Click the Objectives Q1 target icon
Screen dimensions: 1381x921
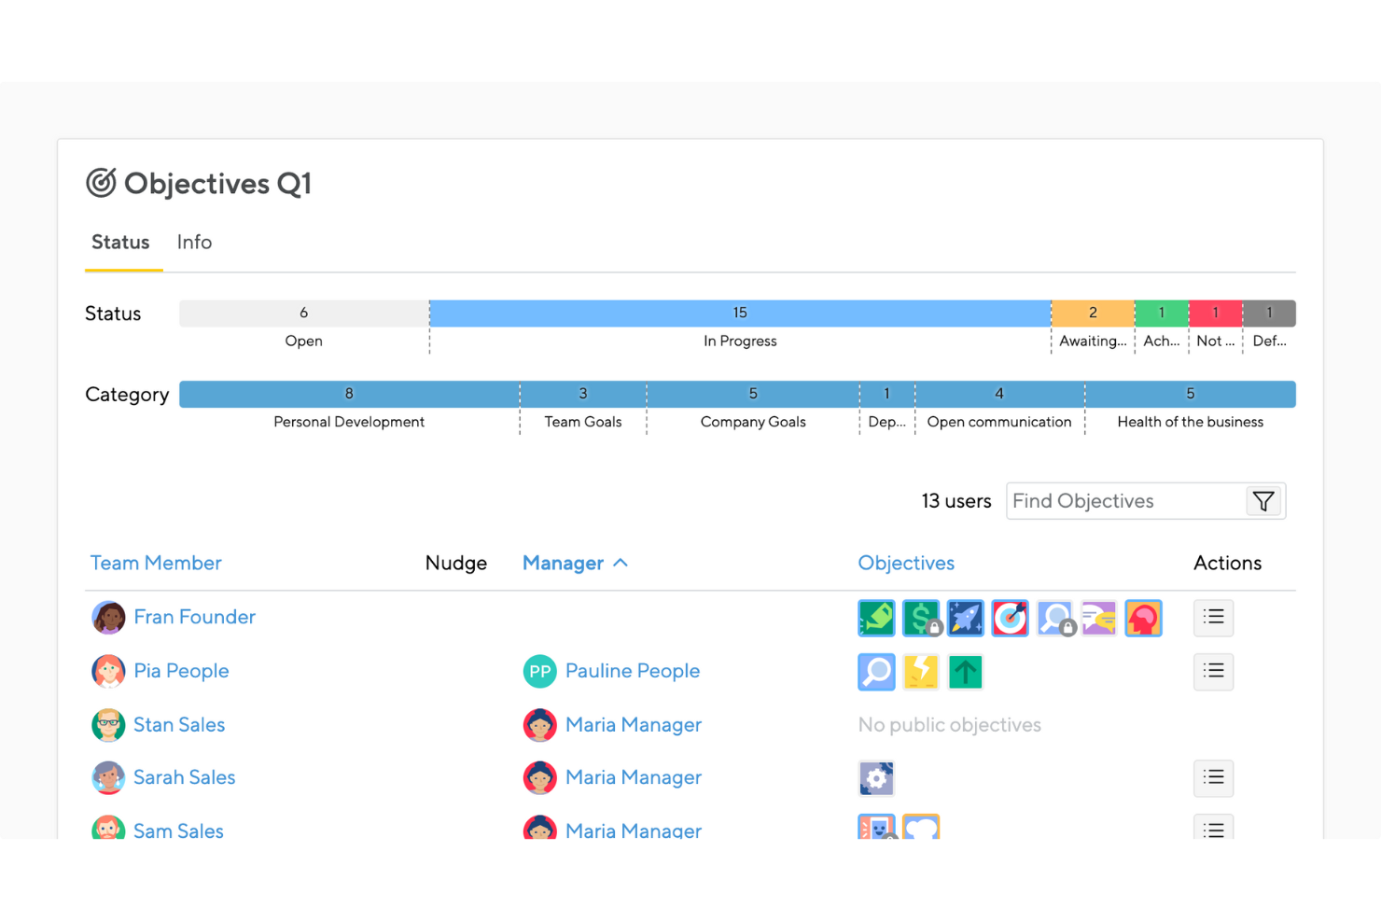[x=101, y=183]
